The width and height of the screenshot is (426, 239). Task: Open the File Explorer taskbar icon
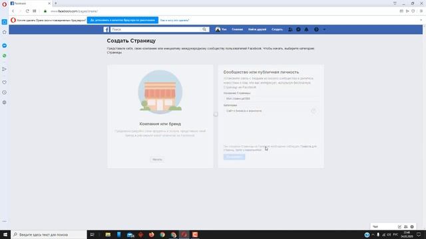click(108, 234)
